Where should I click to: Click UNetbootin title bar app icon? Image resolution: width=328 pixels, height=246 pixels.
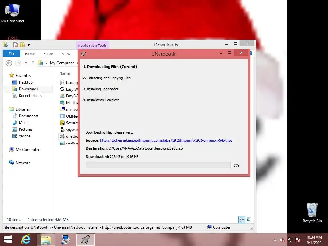click(83, 54)
